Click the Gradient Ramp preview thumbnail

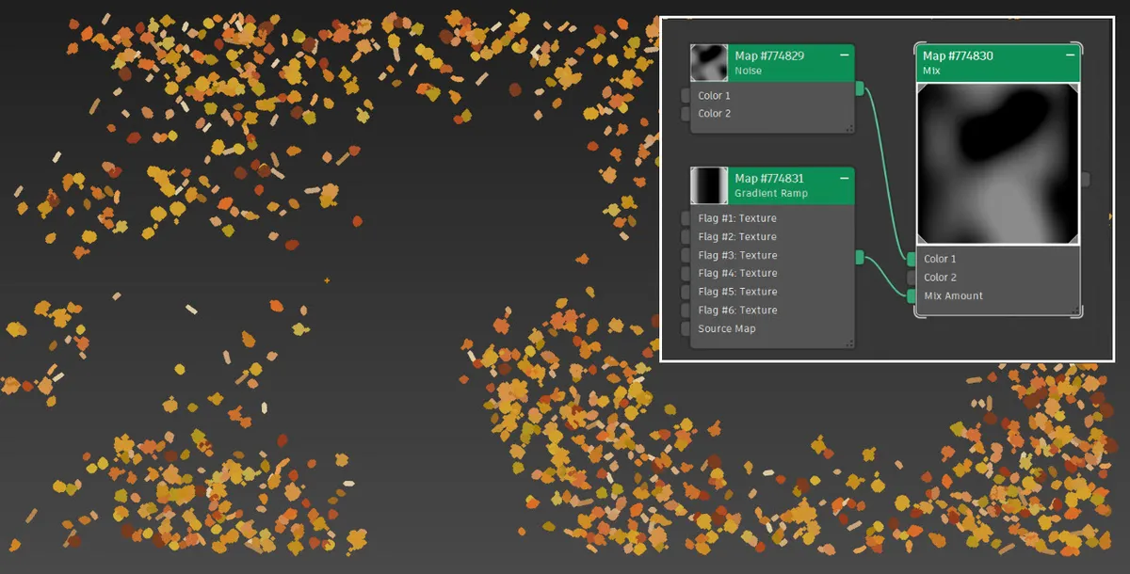click(x=709, y=185)
